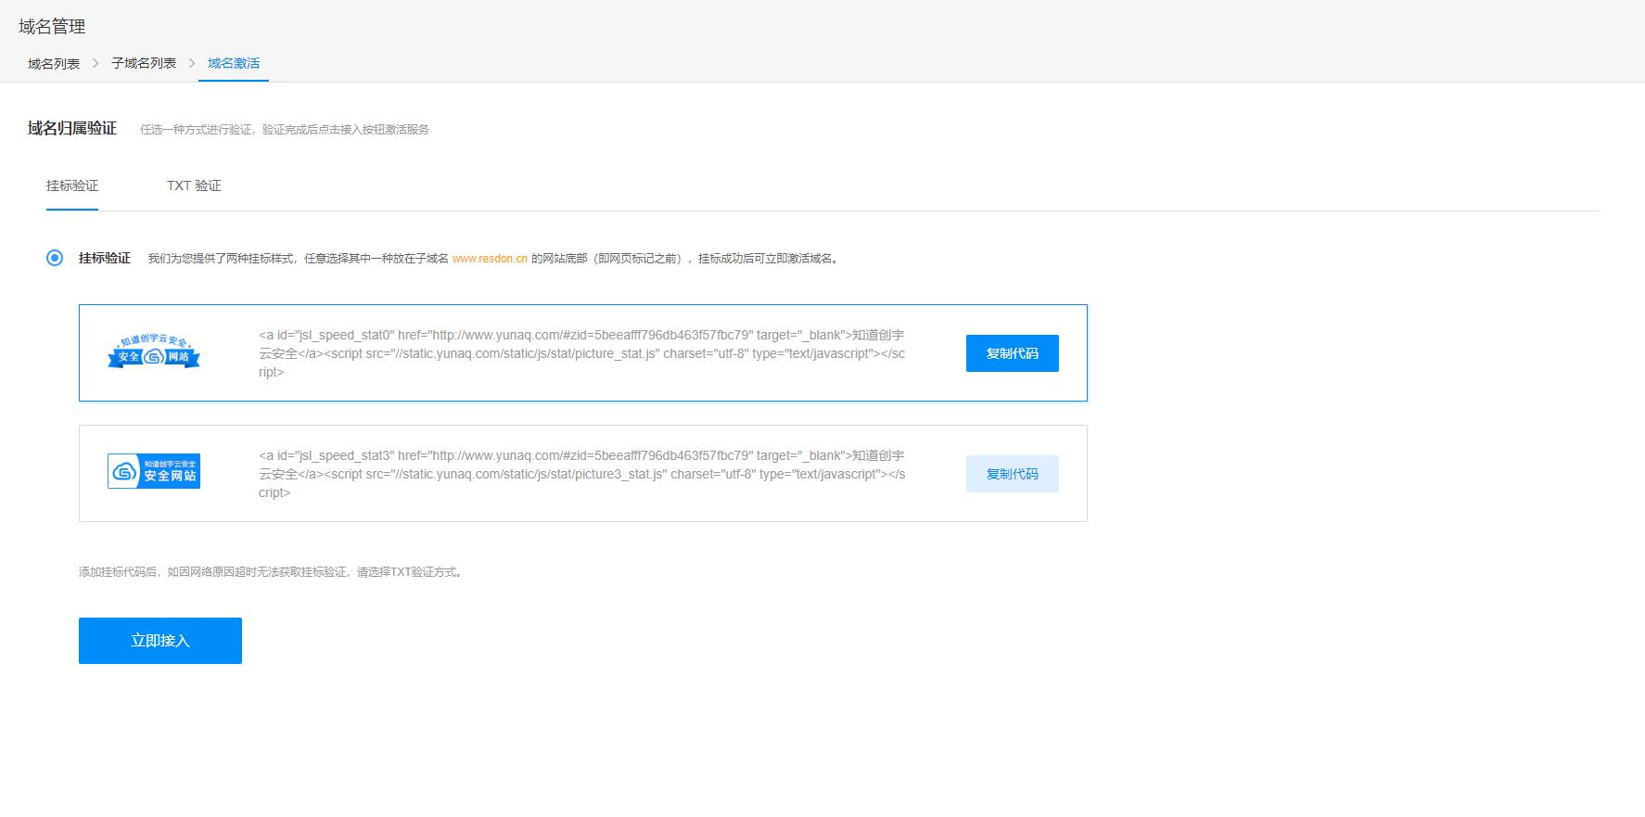1645x817 pixels.
Task: Go to the 子域名列表 breadcrumb
Action: (144, 63)
